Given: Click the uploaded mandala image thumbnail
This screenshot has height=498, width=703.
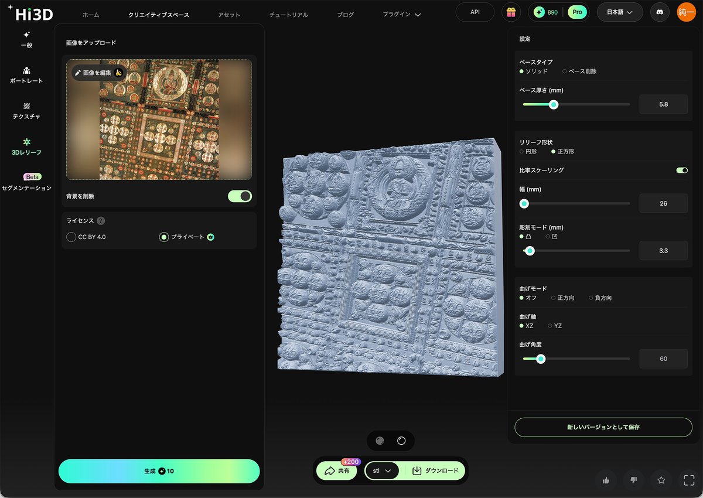Looking at the screenshot, I should tap(159, 120).
